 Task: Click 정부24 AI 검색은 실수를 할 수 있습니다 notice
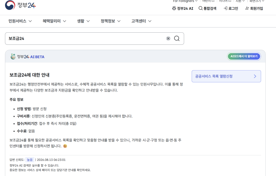coord(34,165)
